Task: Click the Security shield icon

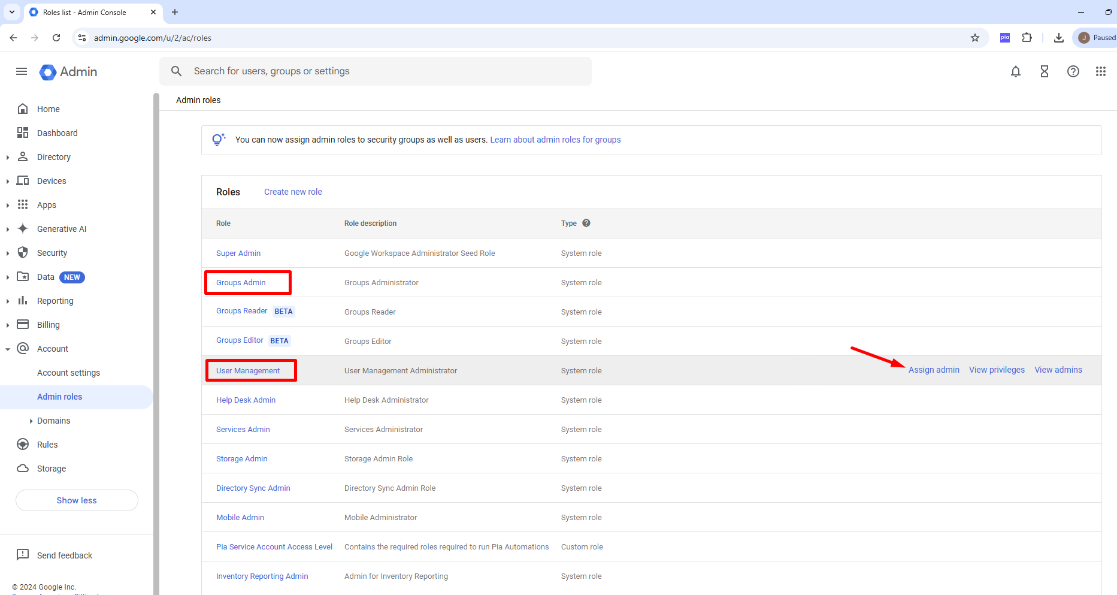Action: tap(23, 252)
